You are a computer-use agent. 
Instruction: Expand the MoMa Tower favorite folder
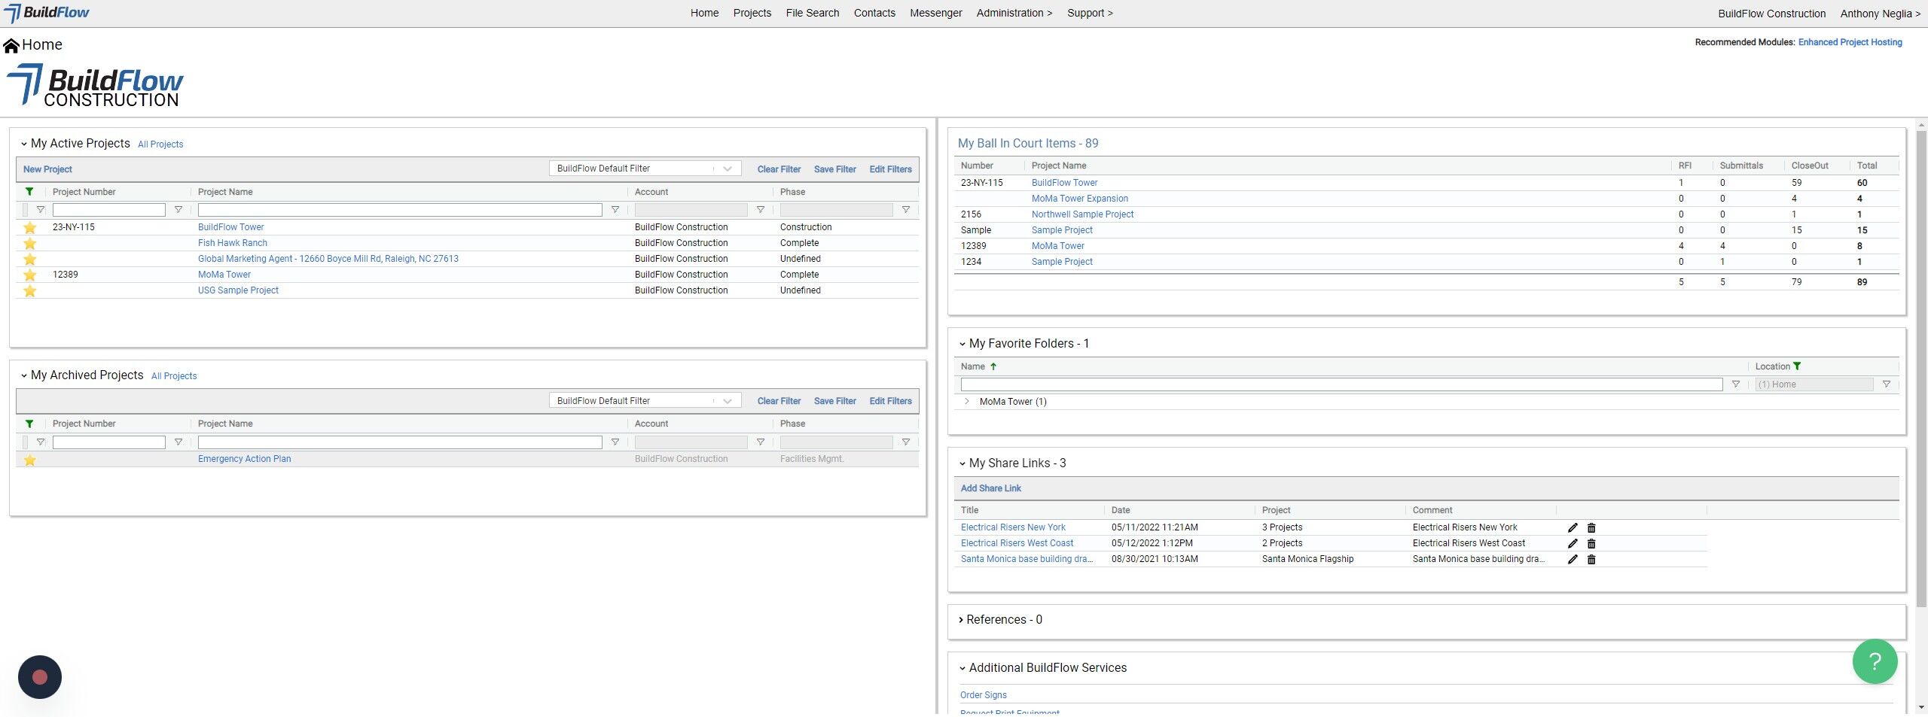pyautogui.click(x=967, y=402)
